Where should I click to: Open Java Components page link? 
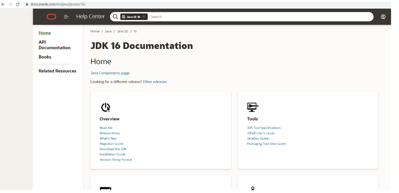point(110,73)
